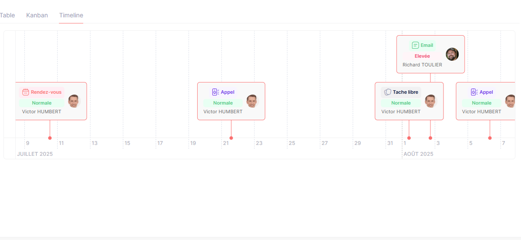Switch to the Kanban view tab

pos(37,15)
